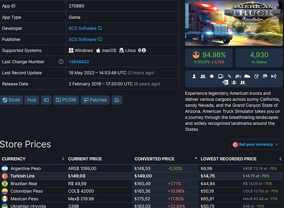Click the search icon beside Developer SCS Software

[100, 28]
